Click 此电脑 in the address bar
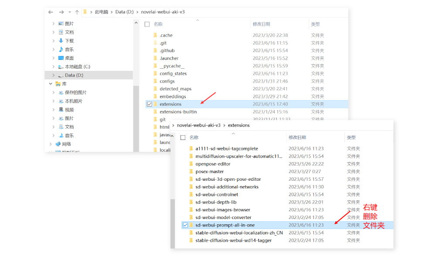Screen dimensions: 436x256 tap(101, 12)
